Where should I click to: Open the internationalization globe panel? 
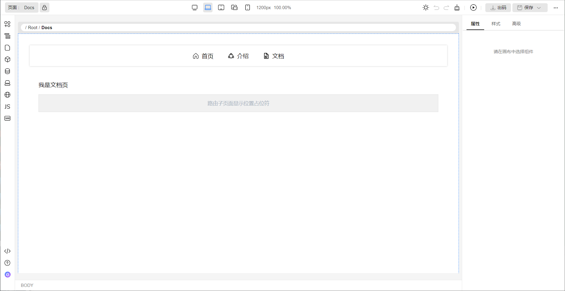[x=7, y=95]
